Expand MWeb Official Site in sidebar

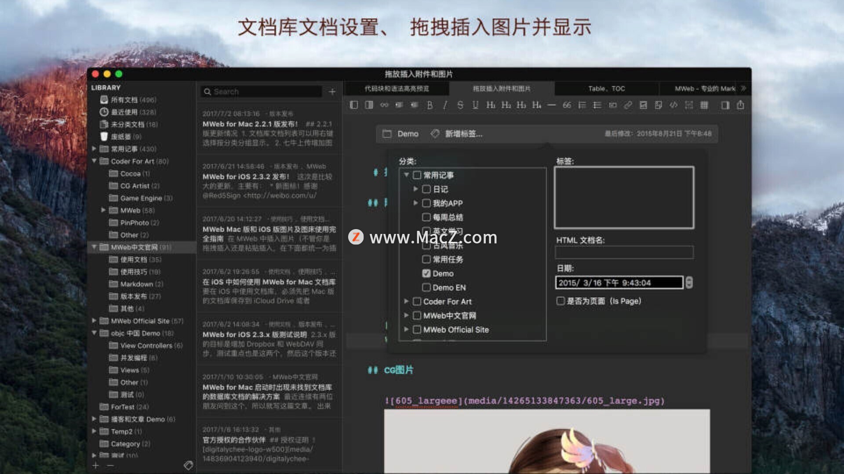[x=94, y=321]
